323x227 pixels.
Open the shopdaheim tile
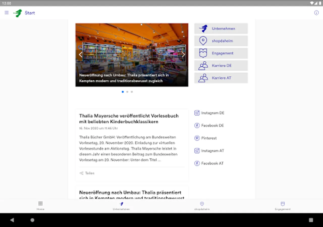tap(221, 41)
